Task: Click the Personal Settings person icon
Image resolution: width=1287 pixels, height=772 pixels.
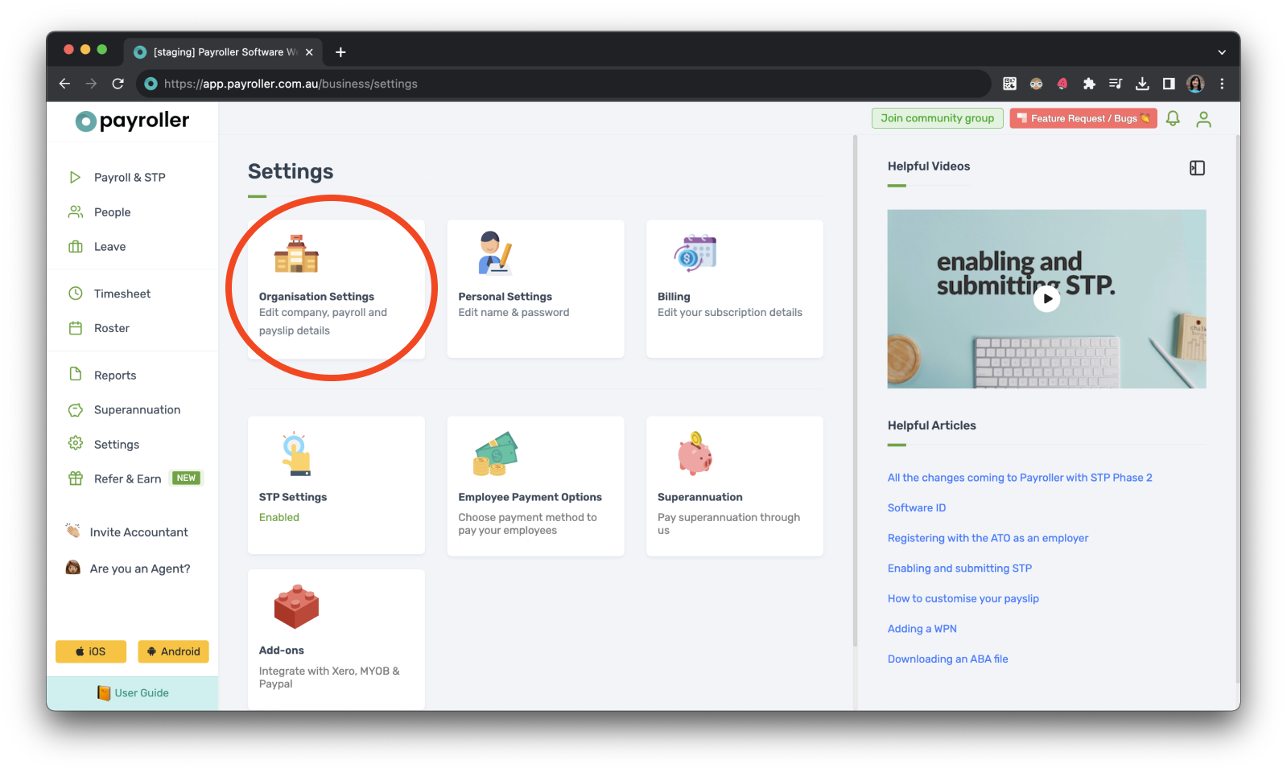Action: 495,253
